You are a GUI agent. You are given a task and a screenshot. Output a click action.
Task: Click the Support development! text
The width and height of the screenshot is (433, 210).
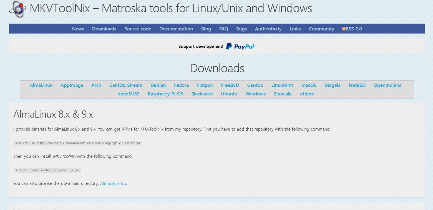pyautogui.click(x=201, y=46)
